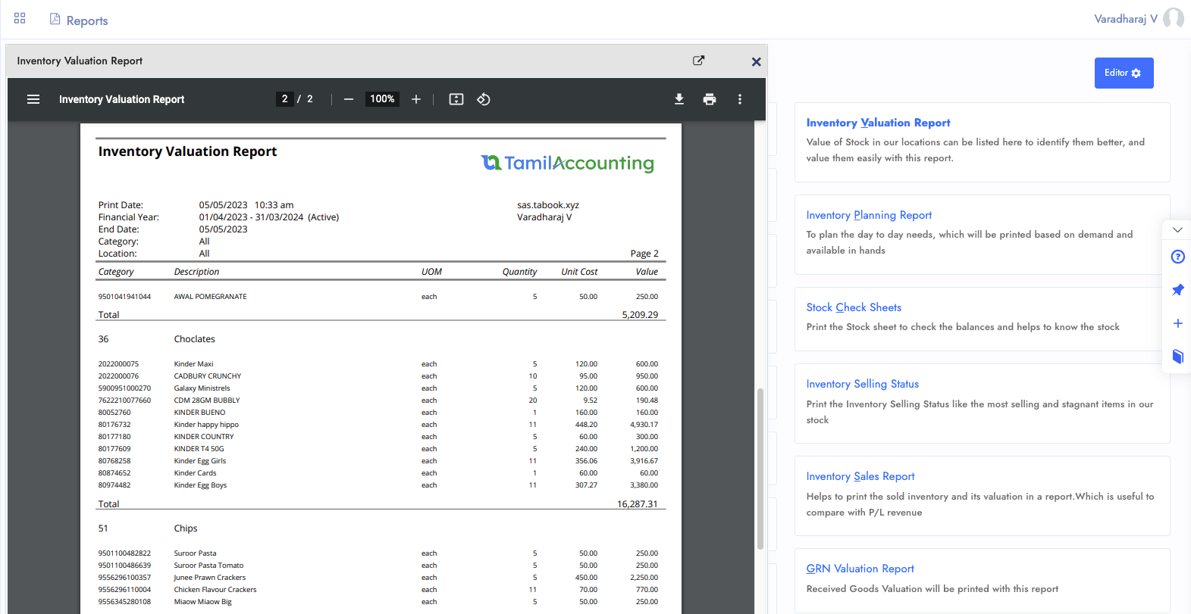Zoom out the PDF with minus
The height and width of the screenshot is (614, 1191).
coord(349,99)
